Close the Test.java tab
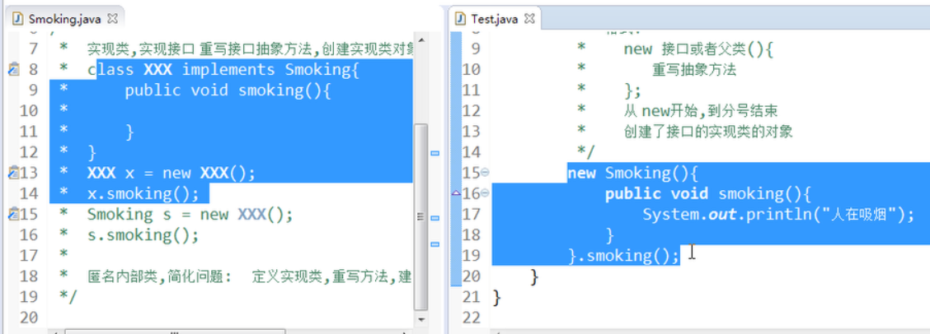 point(530,18)
